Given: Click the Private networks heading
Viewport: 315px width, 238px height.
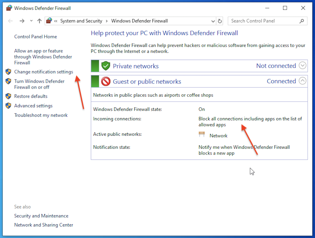Looking at the screenshot, I should coord(135,66).
